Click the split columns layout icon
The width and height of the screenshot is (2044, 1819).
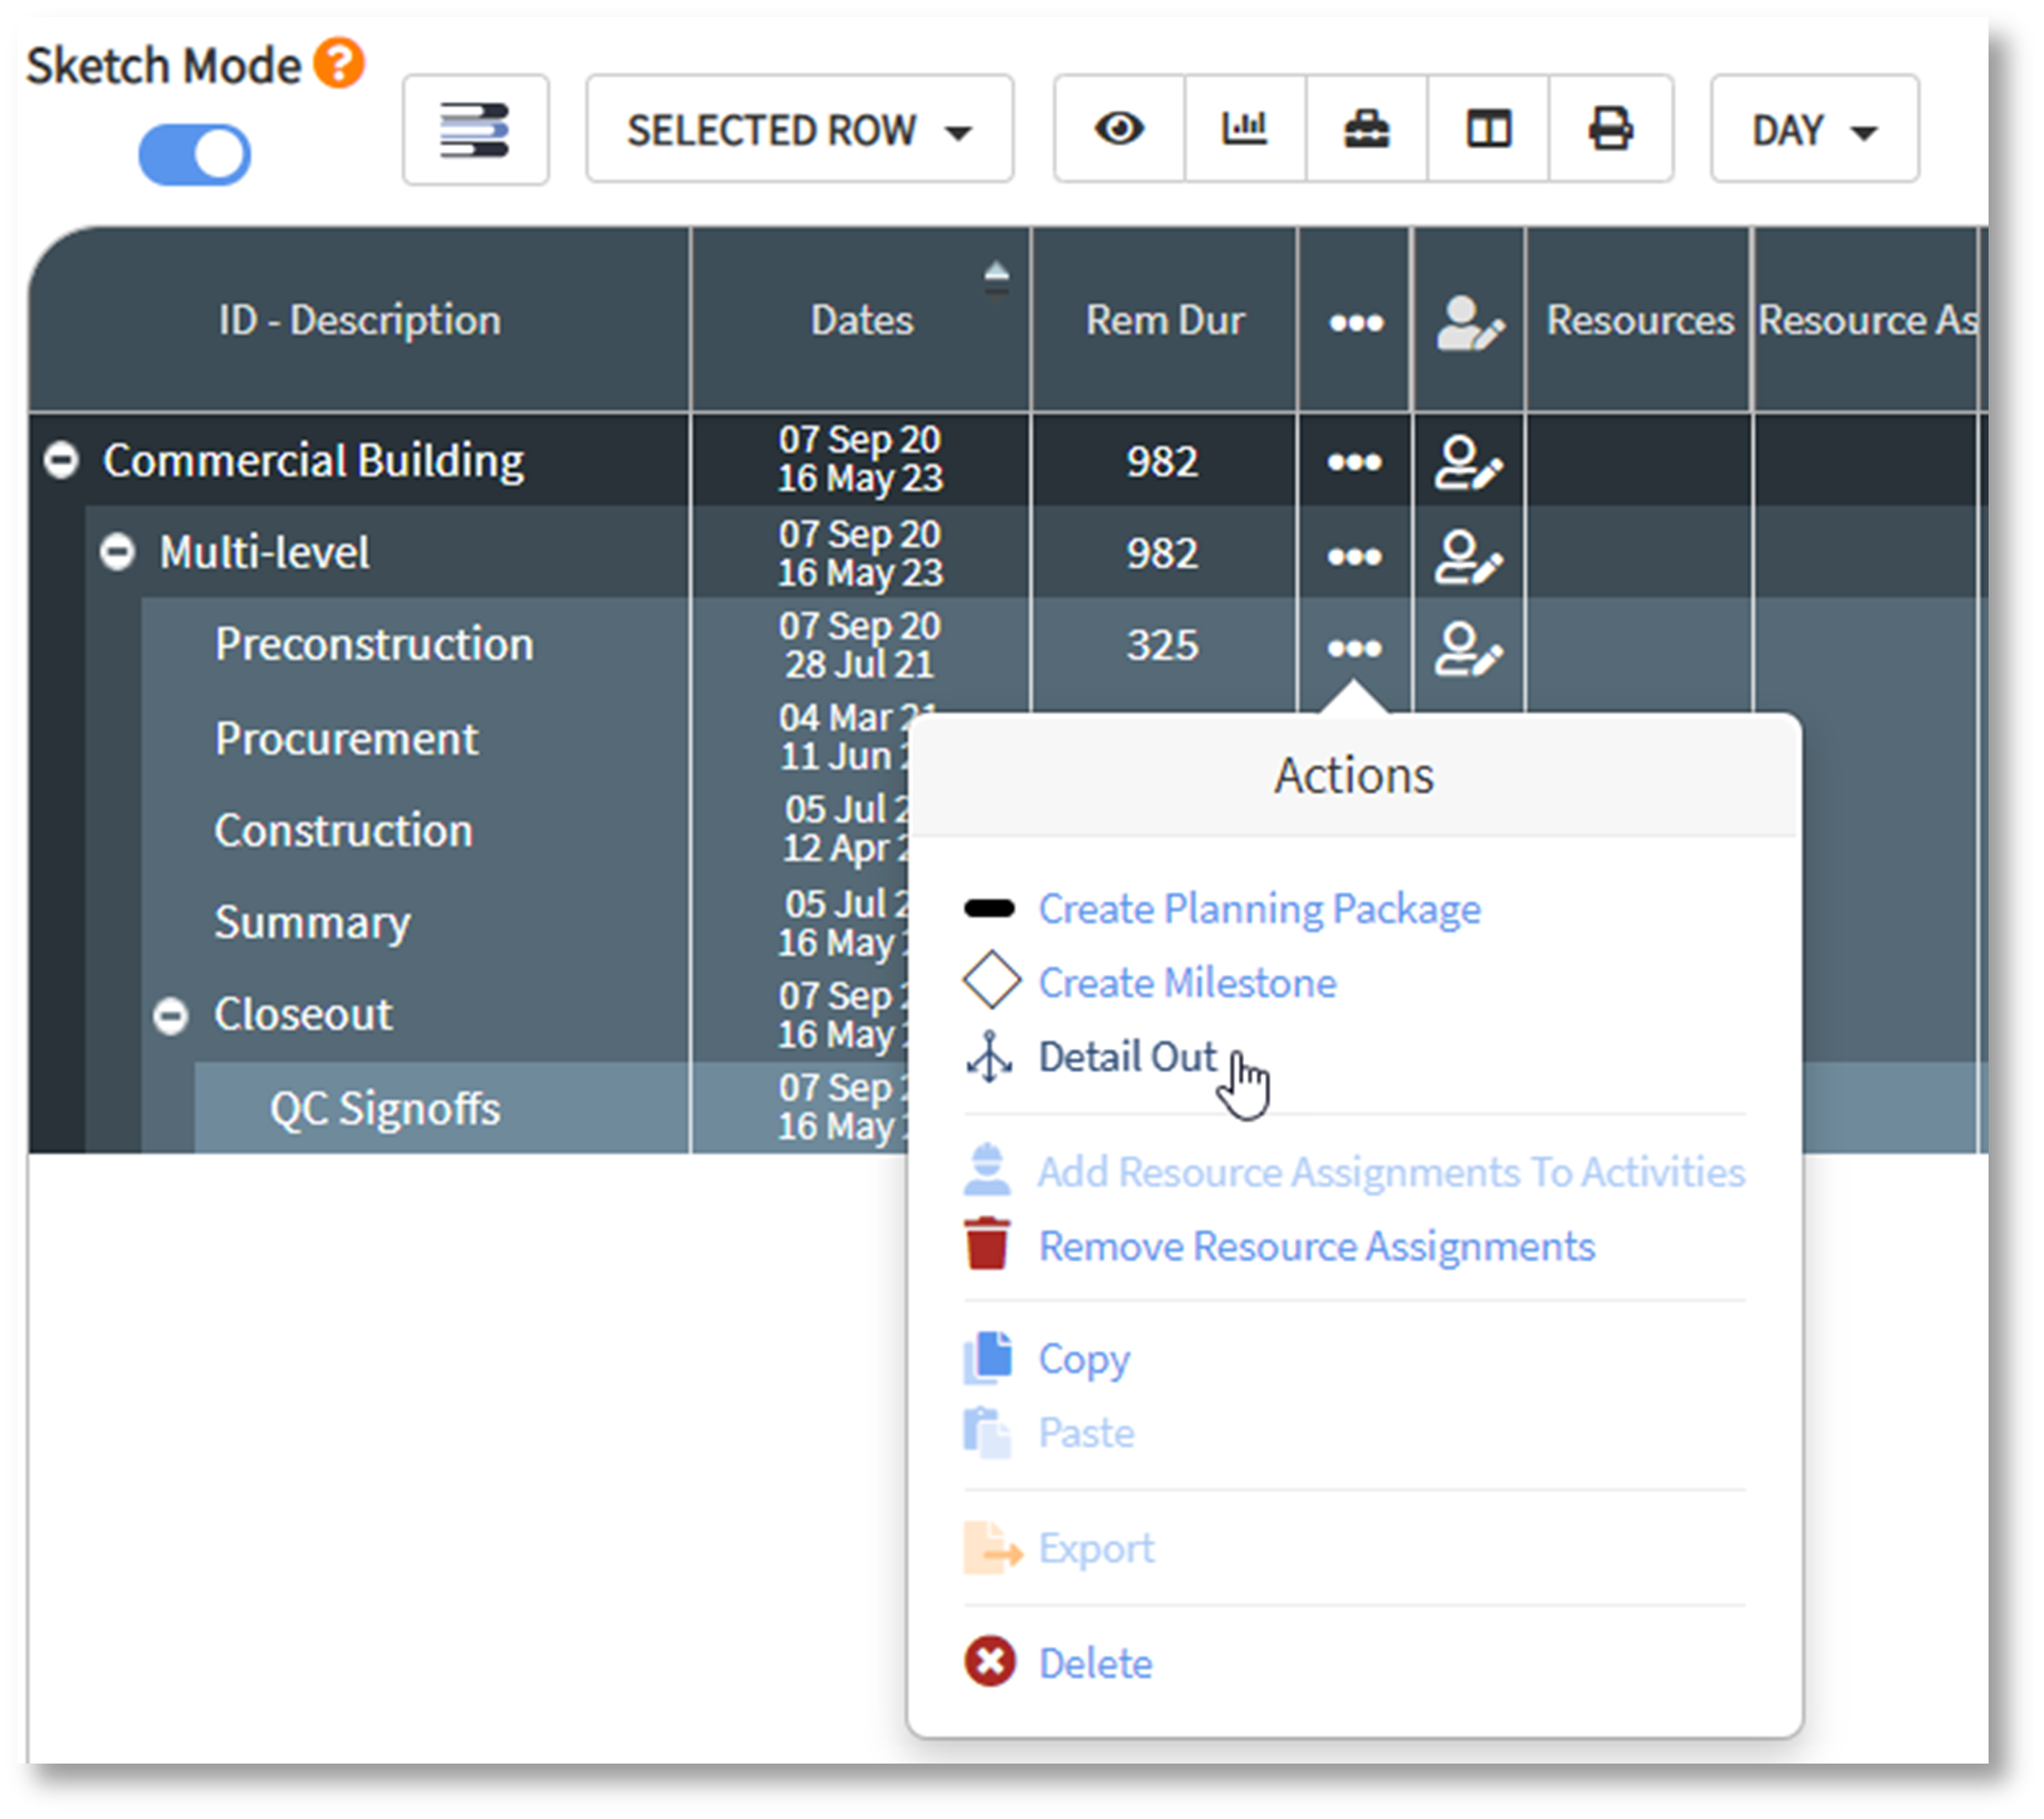pyautogui.click(x=1488, y=129)
